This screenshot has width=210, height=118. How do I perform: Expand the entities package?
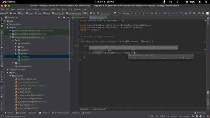[x=16, y=53]
